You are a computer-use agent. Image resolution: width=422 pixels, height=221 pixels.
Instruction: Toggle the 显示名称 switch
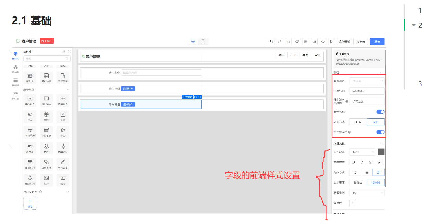point(380,112)
